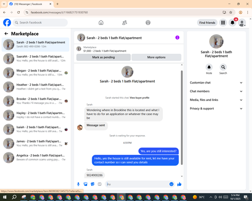Open Hayley conversation in the list
Viewport: 252px width, 201px height.
35,115
